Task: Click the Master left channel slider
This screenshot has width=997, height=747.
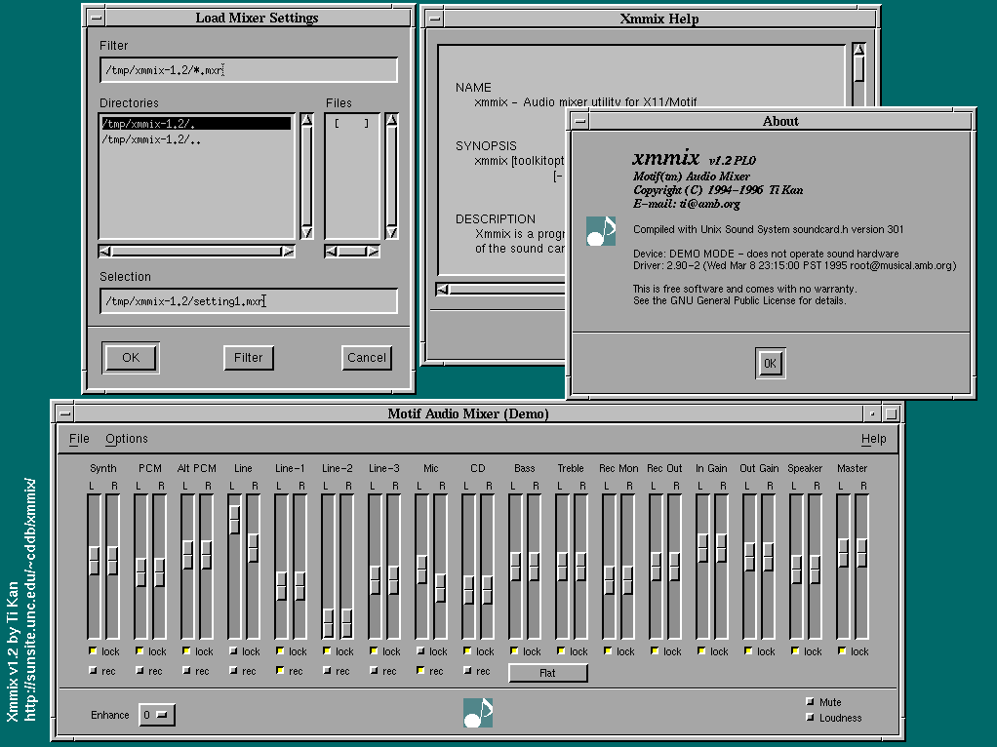Action: click(x=843, y=552)
